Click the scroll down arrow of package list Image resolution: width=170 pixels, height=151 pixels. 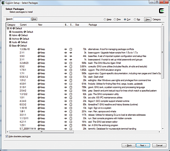(x=163, y=129)
